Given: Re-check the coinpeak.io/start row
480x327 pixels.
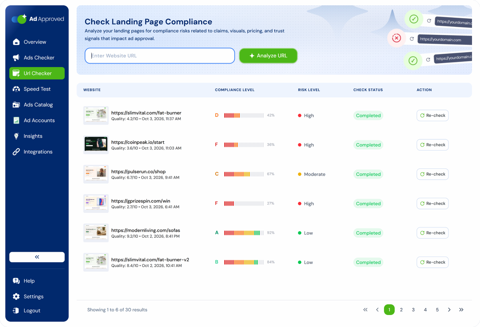Looking at the screenshot, I should (432, 145).
